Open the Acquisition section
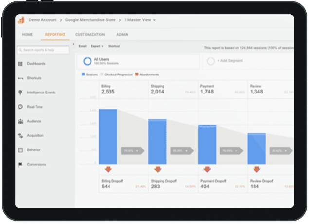 coord(35,136)
